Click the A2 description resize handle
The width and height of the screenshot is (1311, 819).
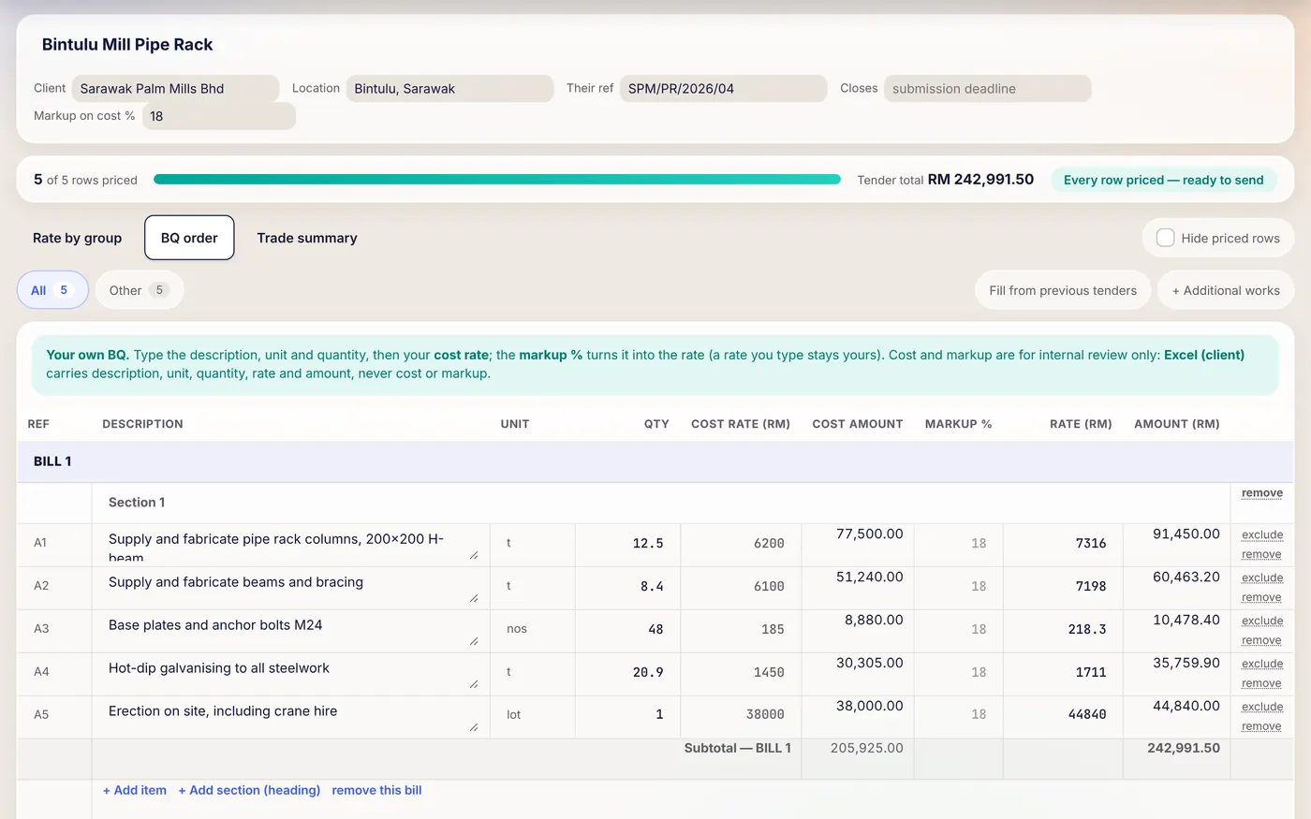coord(474,598)
